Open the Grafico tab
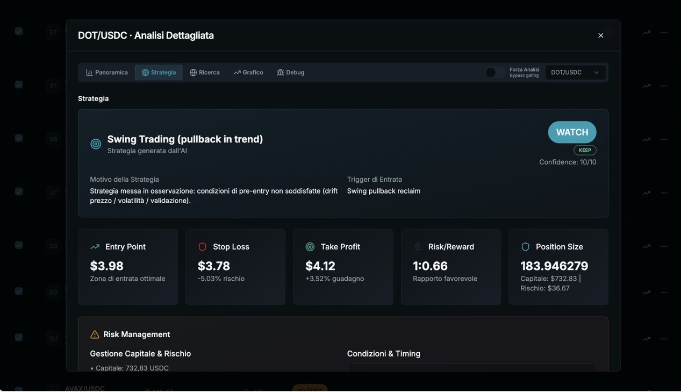This screenshot has height=392, width=681. 248,73
